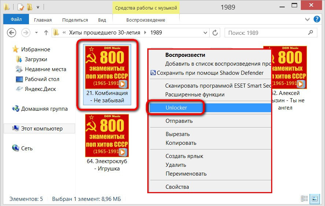Screen dimensions: 325x206
Task: Expand the address bar history dropdown
Action: (205, 33)
